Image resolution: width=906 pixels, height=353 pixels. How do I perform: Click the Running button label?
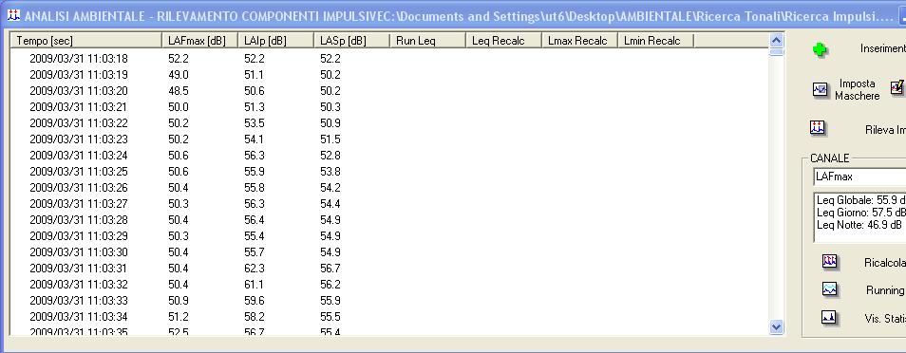point(886,290)
